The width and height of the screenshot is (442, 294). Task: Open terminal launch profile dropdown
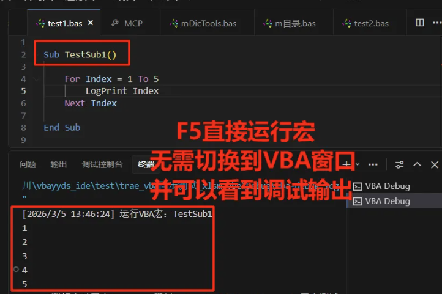pos(358,164)
